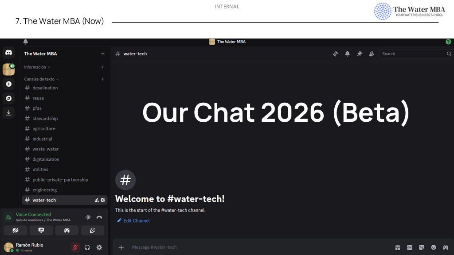Viewport: 454px width, 255px height.
Task: Collapse Canales de texto category
Action: [41, 79]
